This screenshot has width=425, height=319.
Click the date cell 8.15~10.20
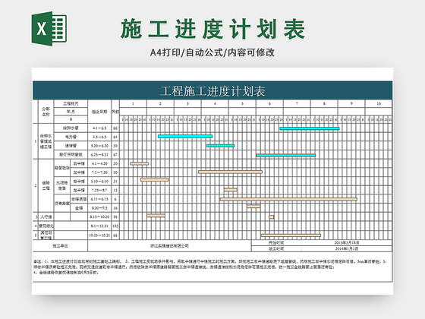coord(99,216)
